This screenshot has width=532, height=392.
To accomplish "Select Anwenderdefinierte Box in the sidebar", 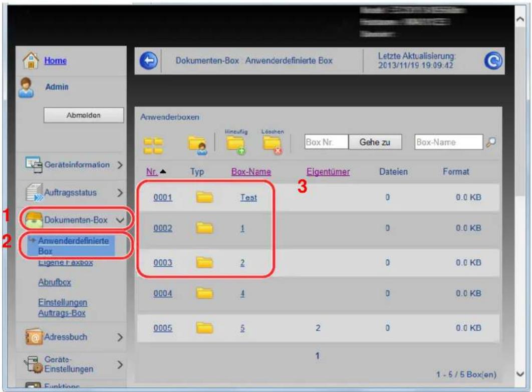I will pos(73,246).
